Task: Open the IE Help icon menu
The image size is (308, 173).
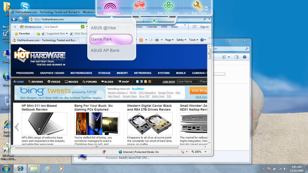Action: [203, 40]
